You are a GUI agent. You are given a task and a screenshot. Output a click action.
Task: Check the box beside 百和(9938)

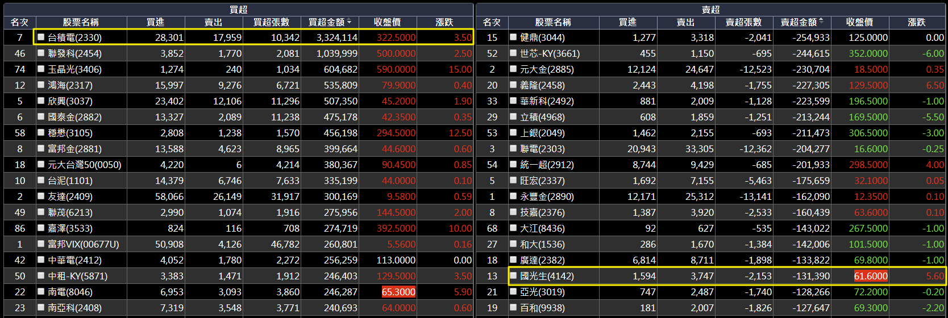point(513,307)
